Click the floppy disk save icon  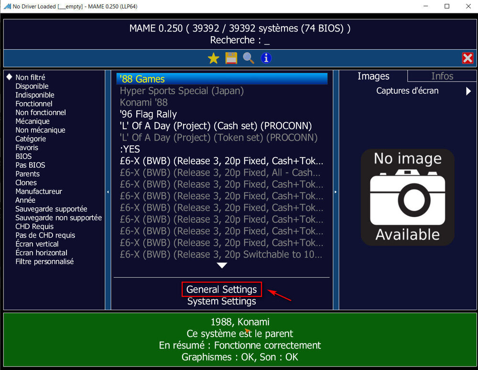(231, 58)
